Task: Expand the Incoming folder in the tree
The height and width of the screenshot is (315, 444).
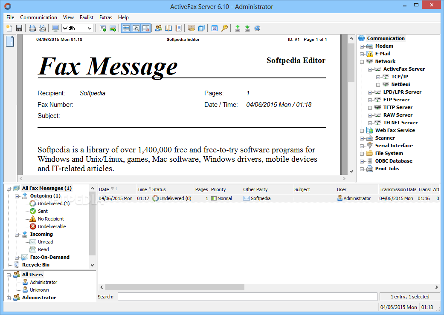Action: (x=17, y=234)
